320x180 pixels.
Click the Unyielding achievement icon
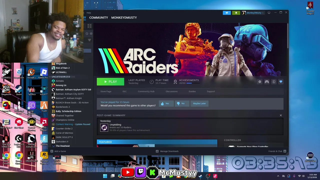click(104, 127)
